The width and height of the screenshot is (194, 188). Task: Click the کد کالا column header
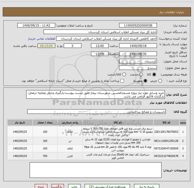tap(166, 123)
